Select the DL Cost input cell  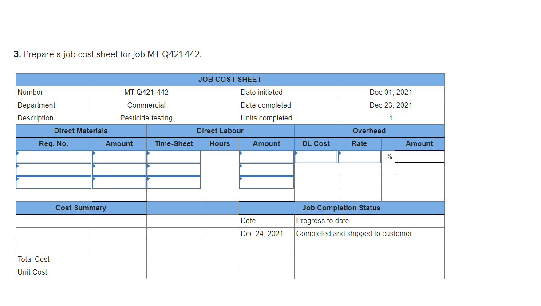point(316,157)
